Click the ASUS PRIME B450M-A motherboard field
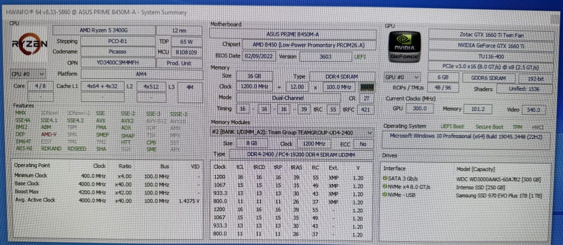563x245 pixels. tap(293, 34)
